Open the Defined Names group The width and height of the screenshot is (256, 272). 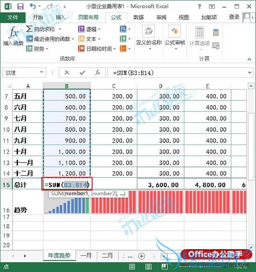[x=149, y=38]
